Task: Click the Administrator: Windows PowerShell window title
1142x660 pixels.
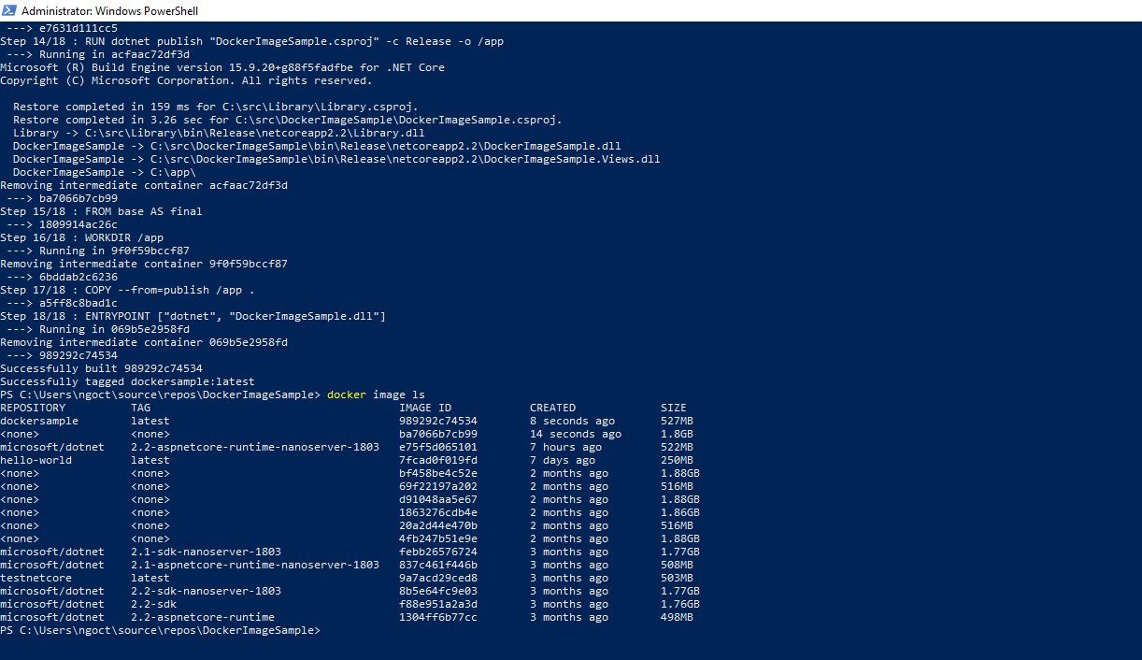Action: tap(109, 11)
